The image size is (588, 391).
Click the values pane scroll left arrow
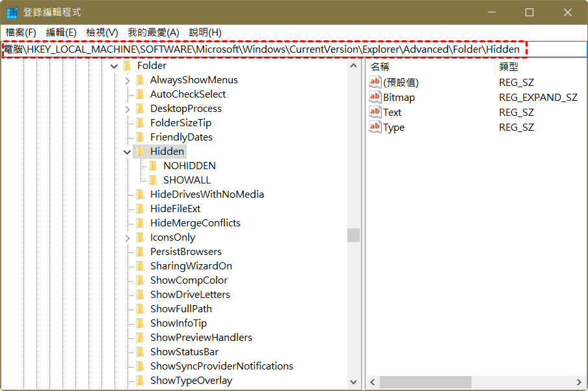[373, 383]
